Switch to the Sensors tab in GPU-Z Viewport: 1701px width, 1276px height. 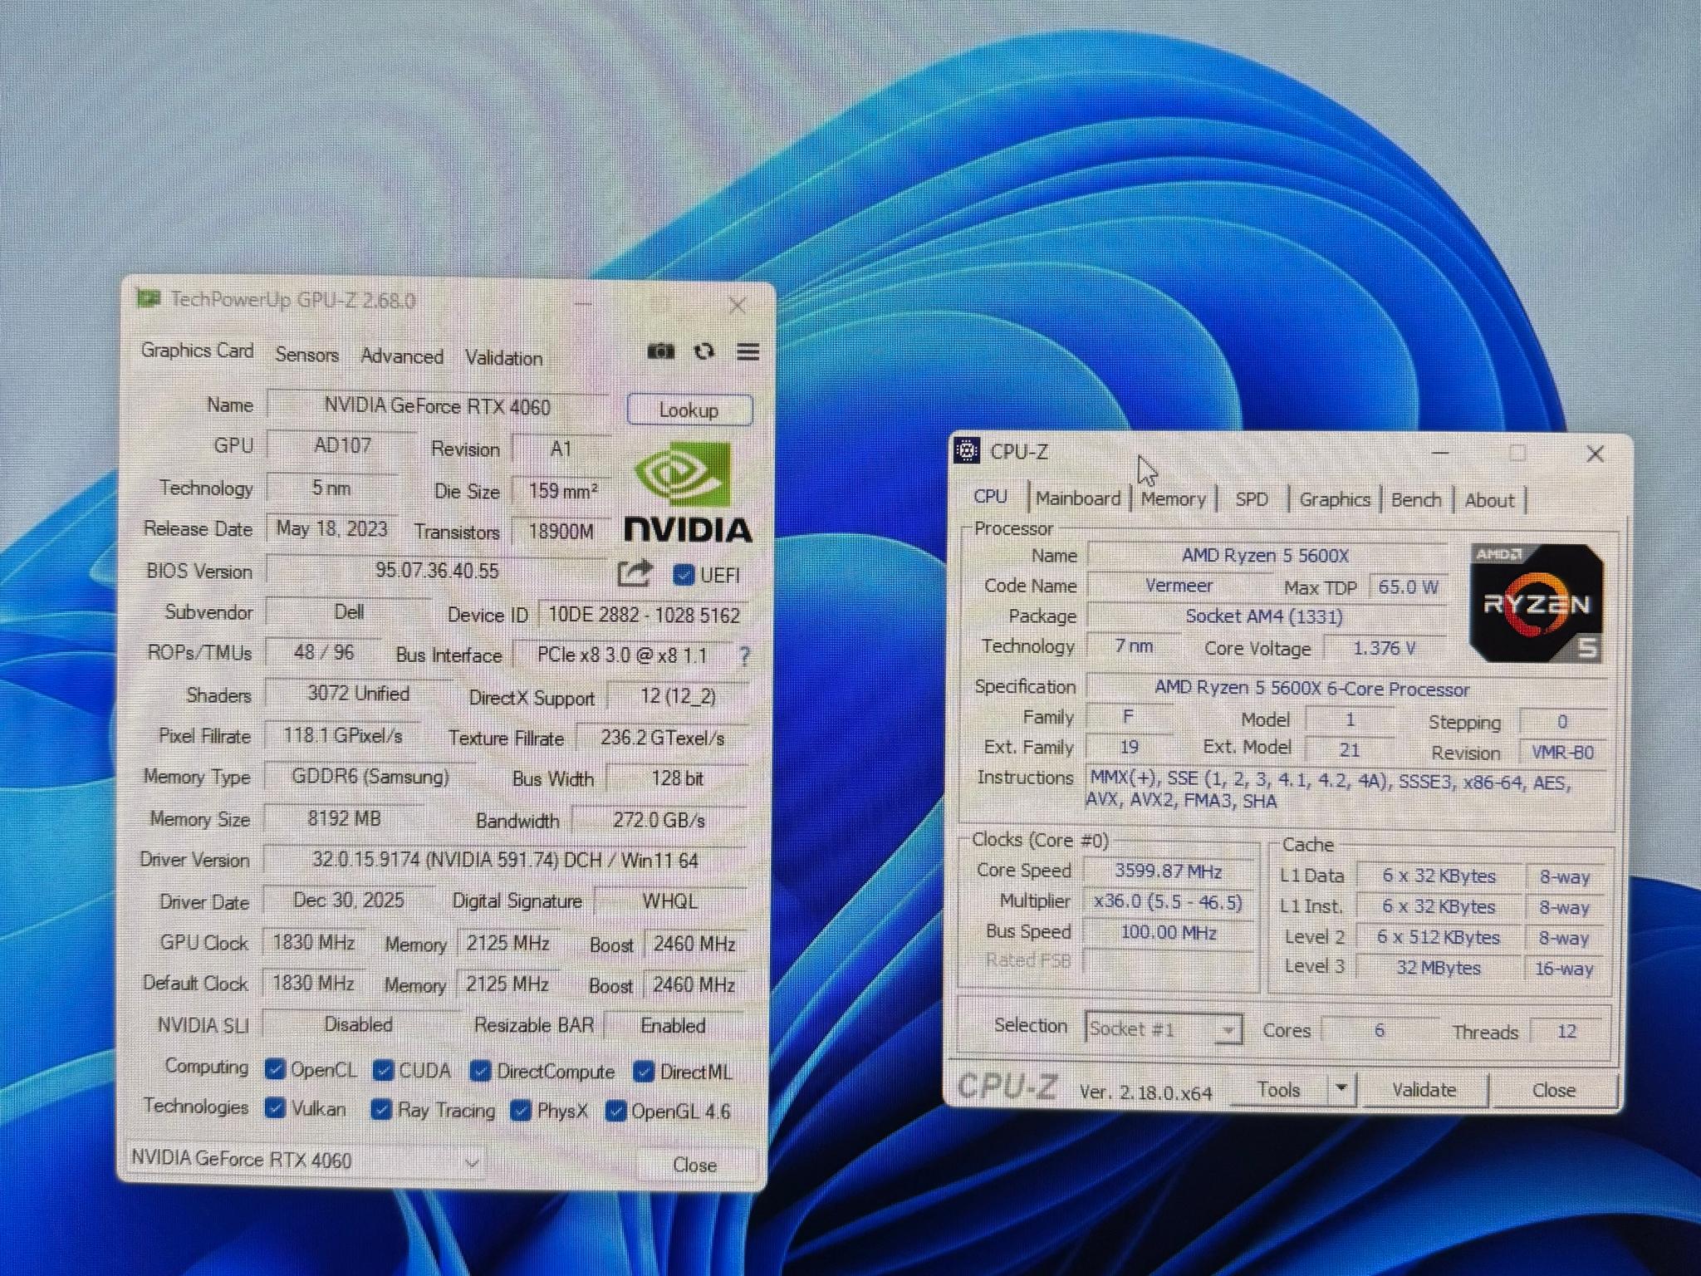click(306, 355)
